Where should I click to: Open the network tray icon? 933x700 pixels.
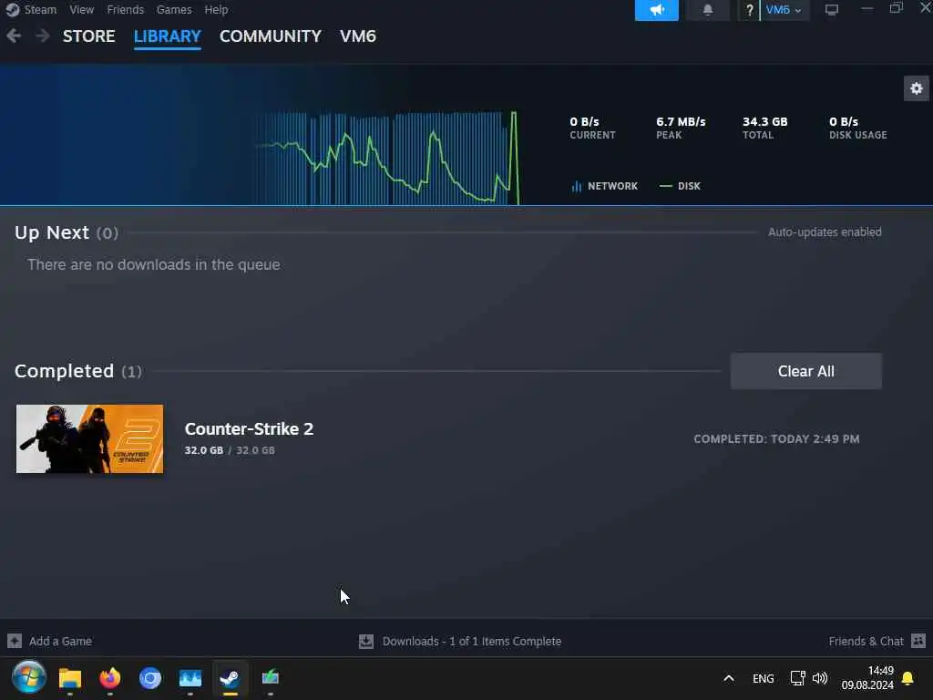[x=797, y=678]
